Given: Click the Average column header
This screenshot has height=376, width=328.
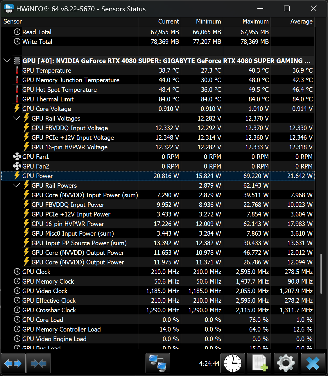Looking at the screenshot, I should (293, 22).
